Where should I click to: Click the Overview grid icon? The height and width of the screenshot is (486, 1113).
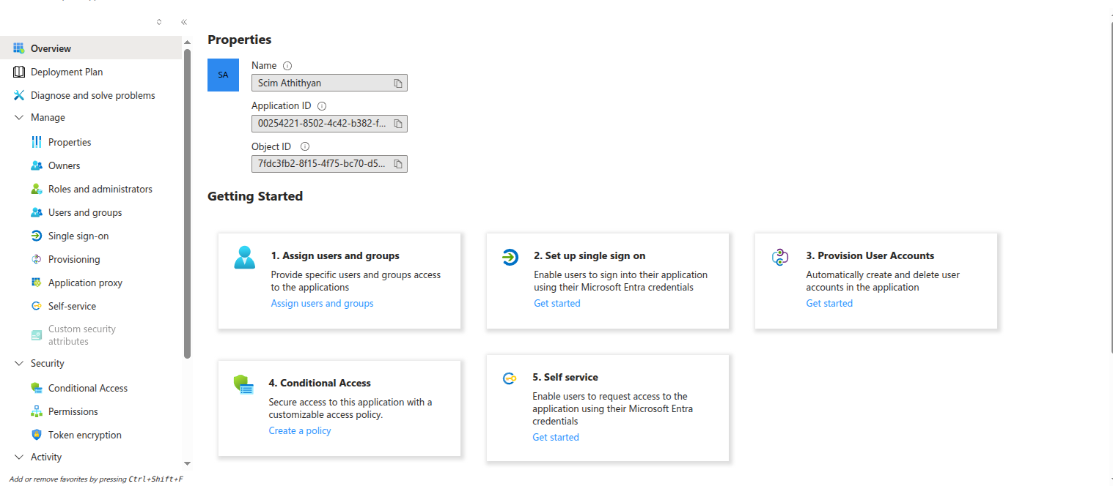(x=19, y=48)
